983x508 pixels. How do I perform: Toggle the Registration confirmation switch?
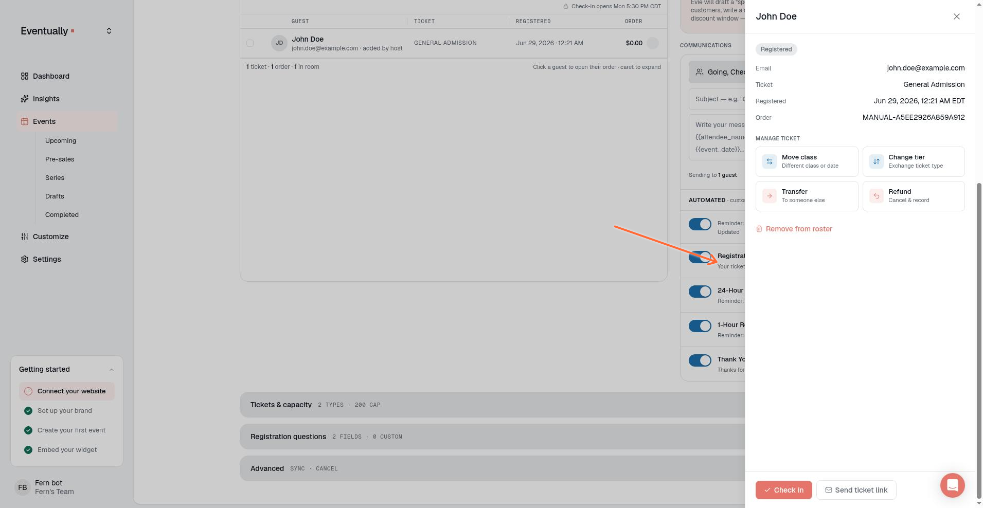[700, 257]
